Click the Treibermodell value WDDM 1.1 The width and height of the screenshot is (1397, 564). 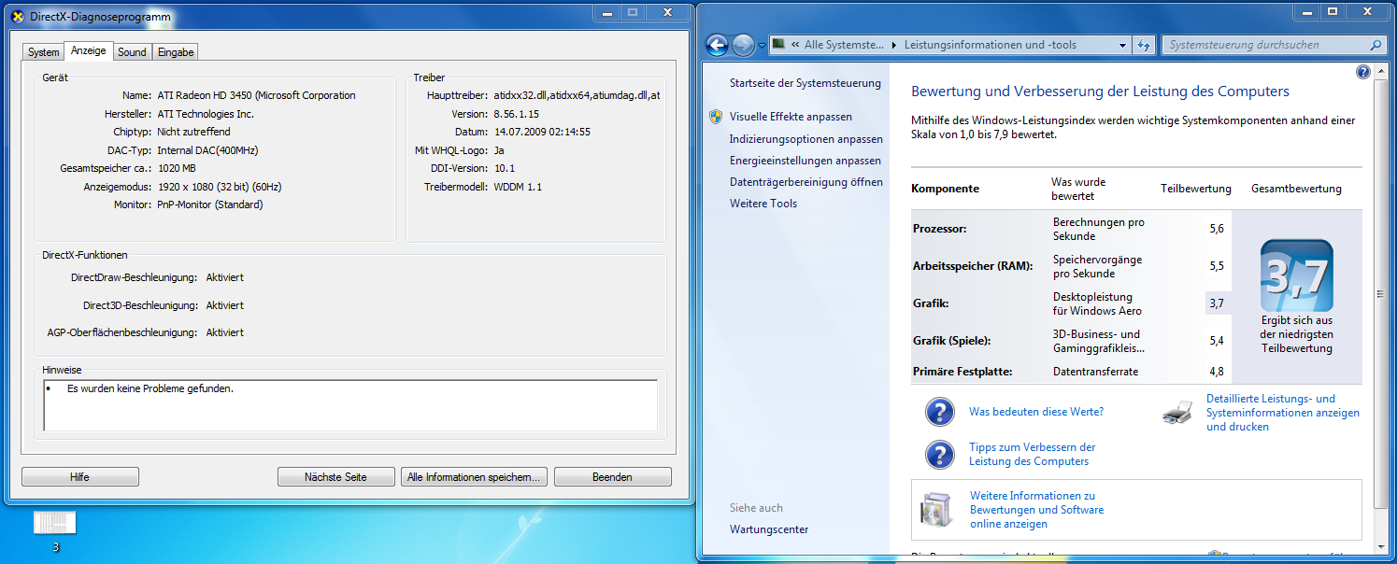518,187
